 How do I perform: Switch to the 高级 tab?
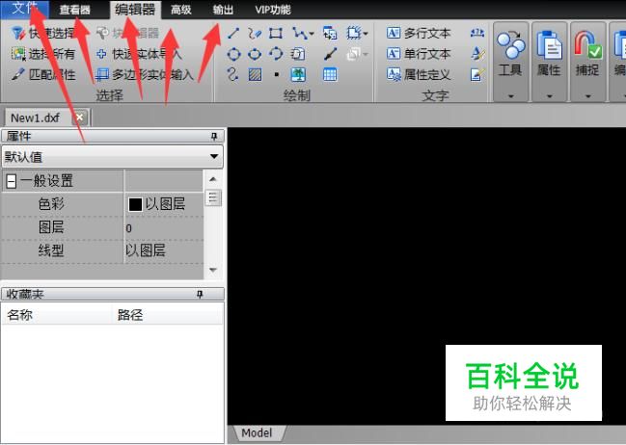tap(180, 10)
